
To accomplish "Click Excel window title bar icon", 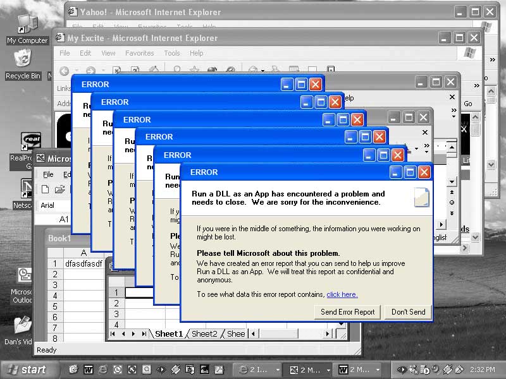I will click(x=40, y=158).
